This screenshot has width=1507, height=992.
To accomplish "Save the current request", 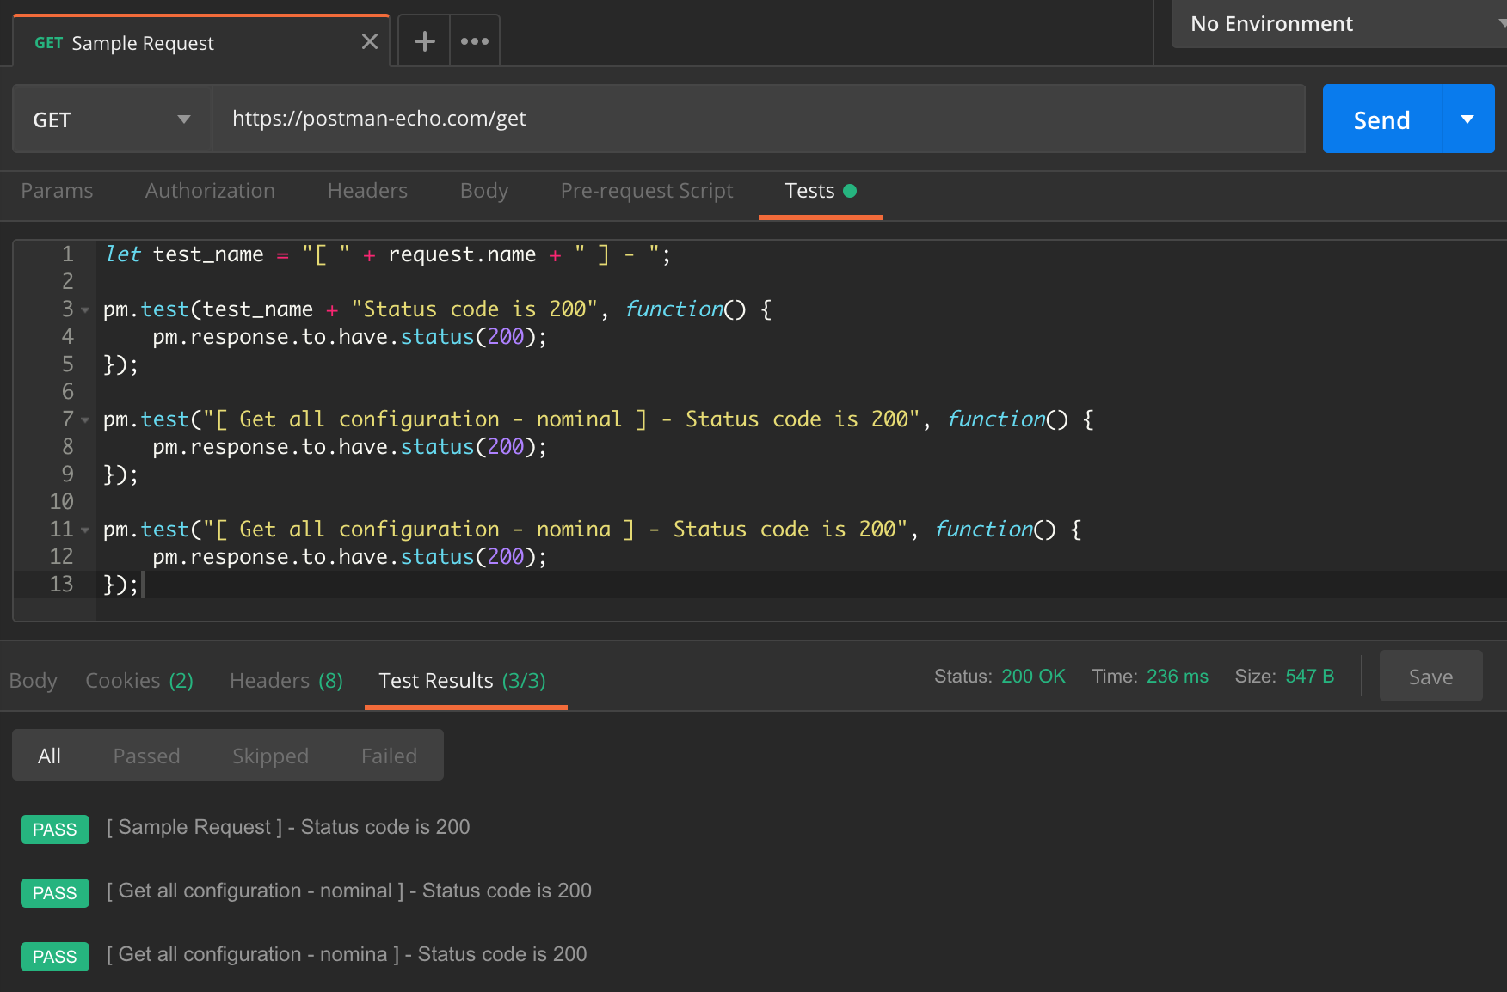I will (1430, 677).
